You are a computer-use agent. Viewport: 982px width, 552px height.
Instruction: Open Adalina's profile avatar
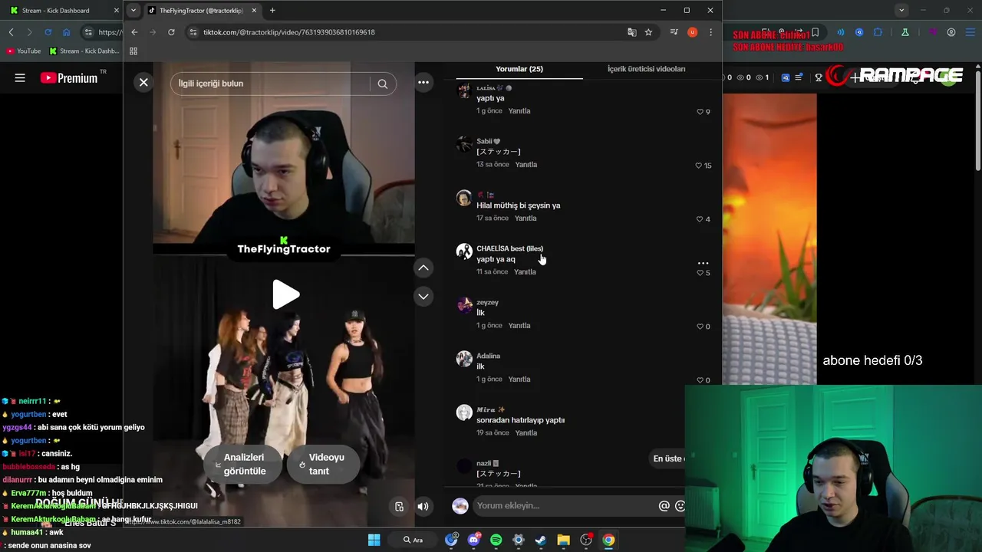click(464, 359)
